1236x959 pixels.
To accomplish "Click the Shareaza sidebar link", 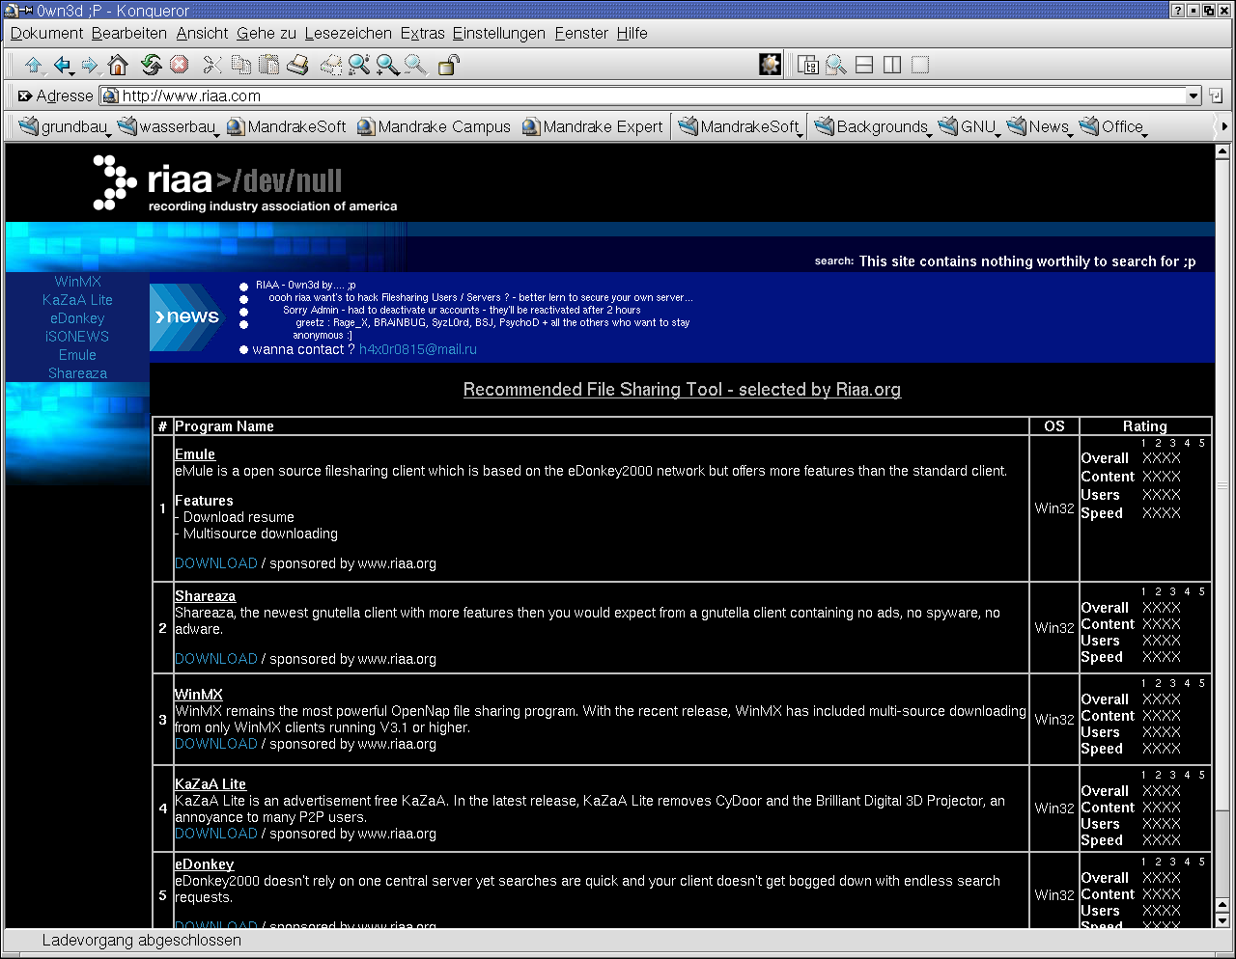I will pos(77,373).
